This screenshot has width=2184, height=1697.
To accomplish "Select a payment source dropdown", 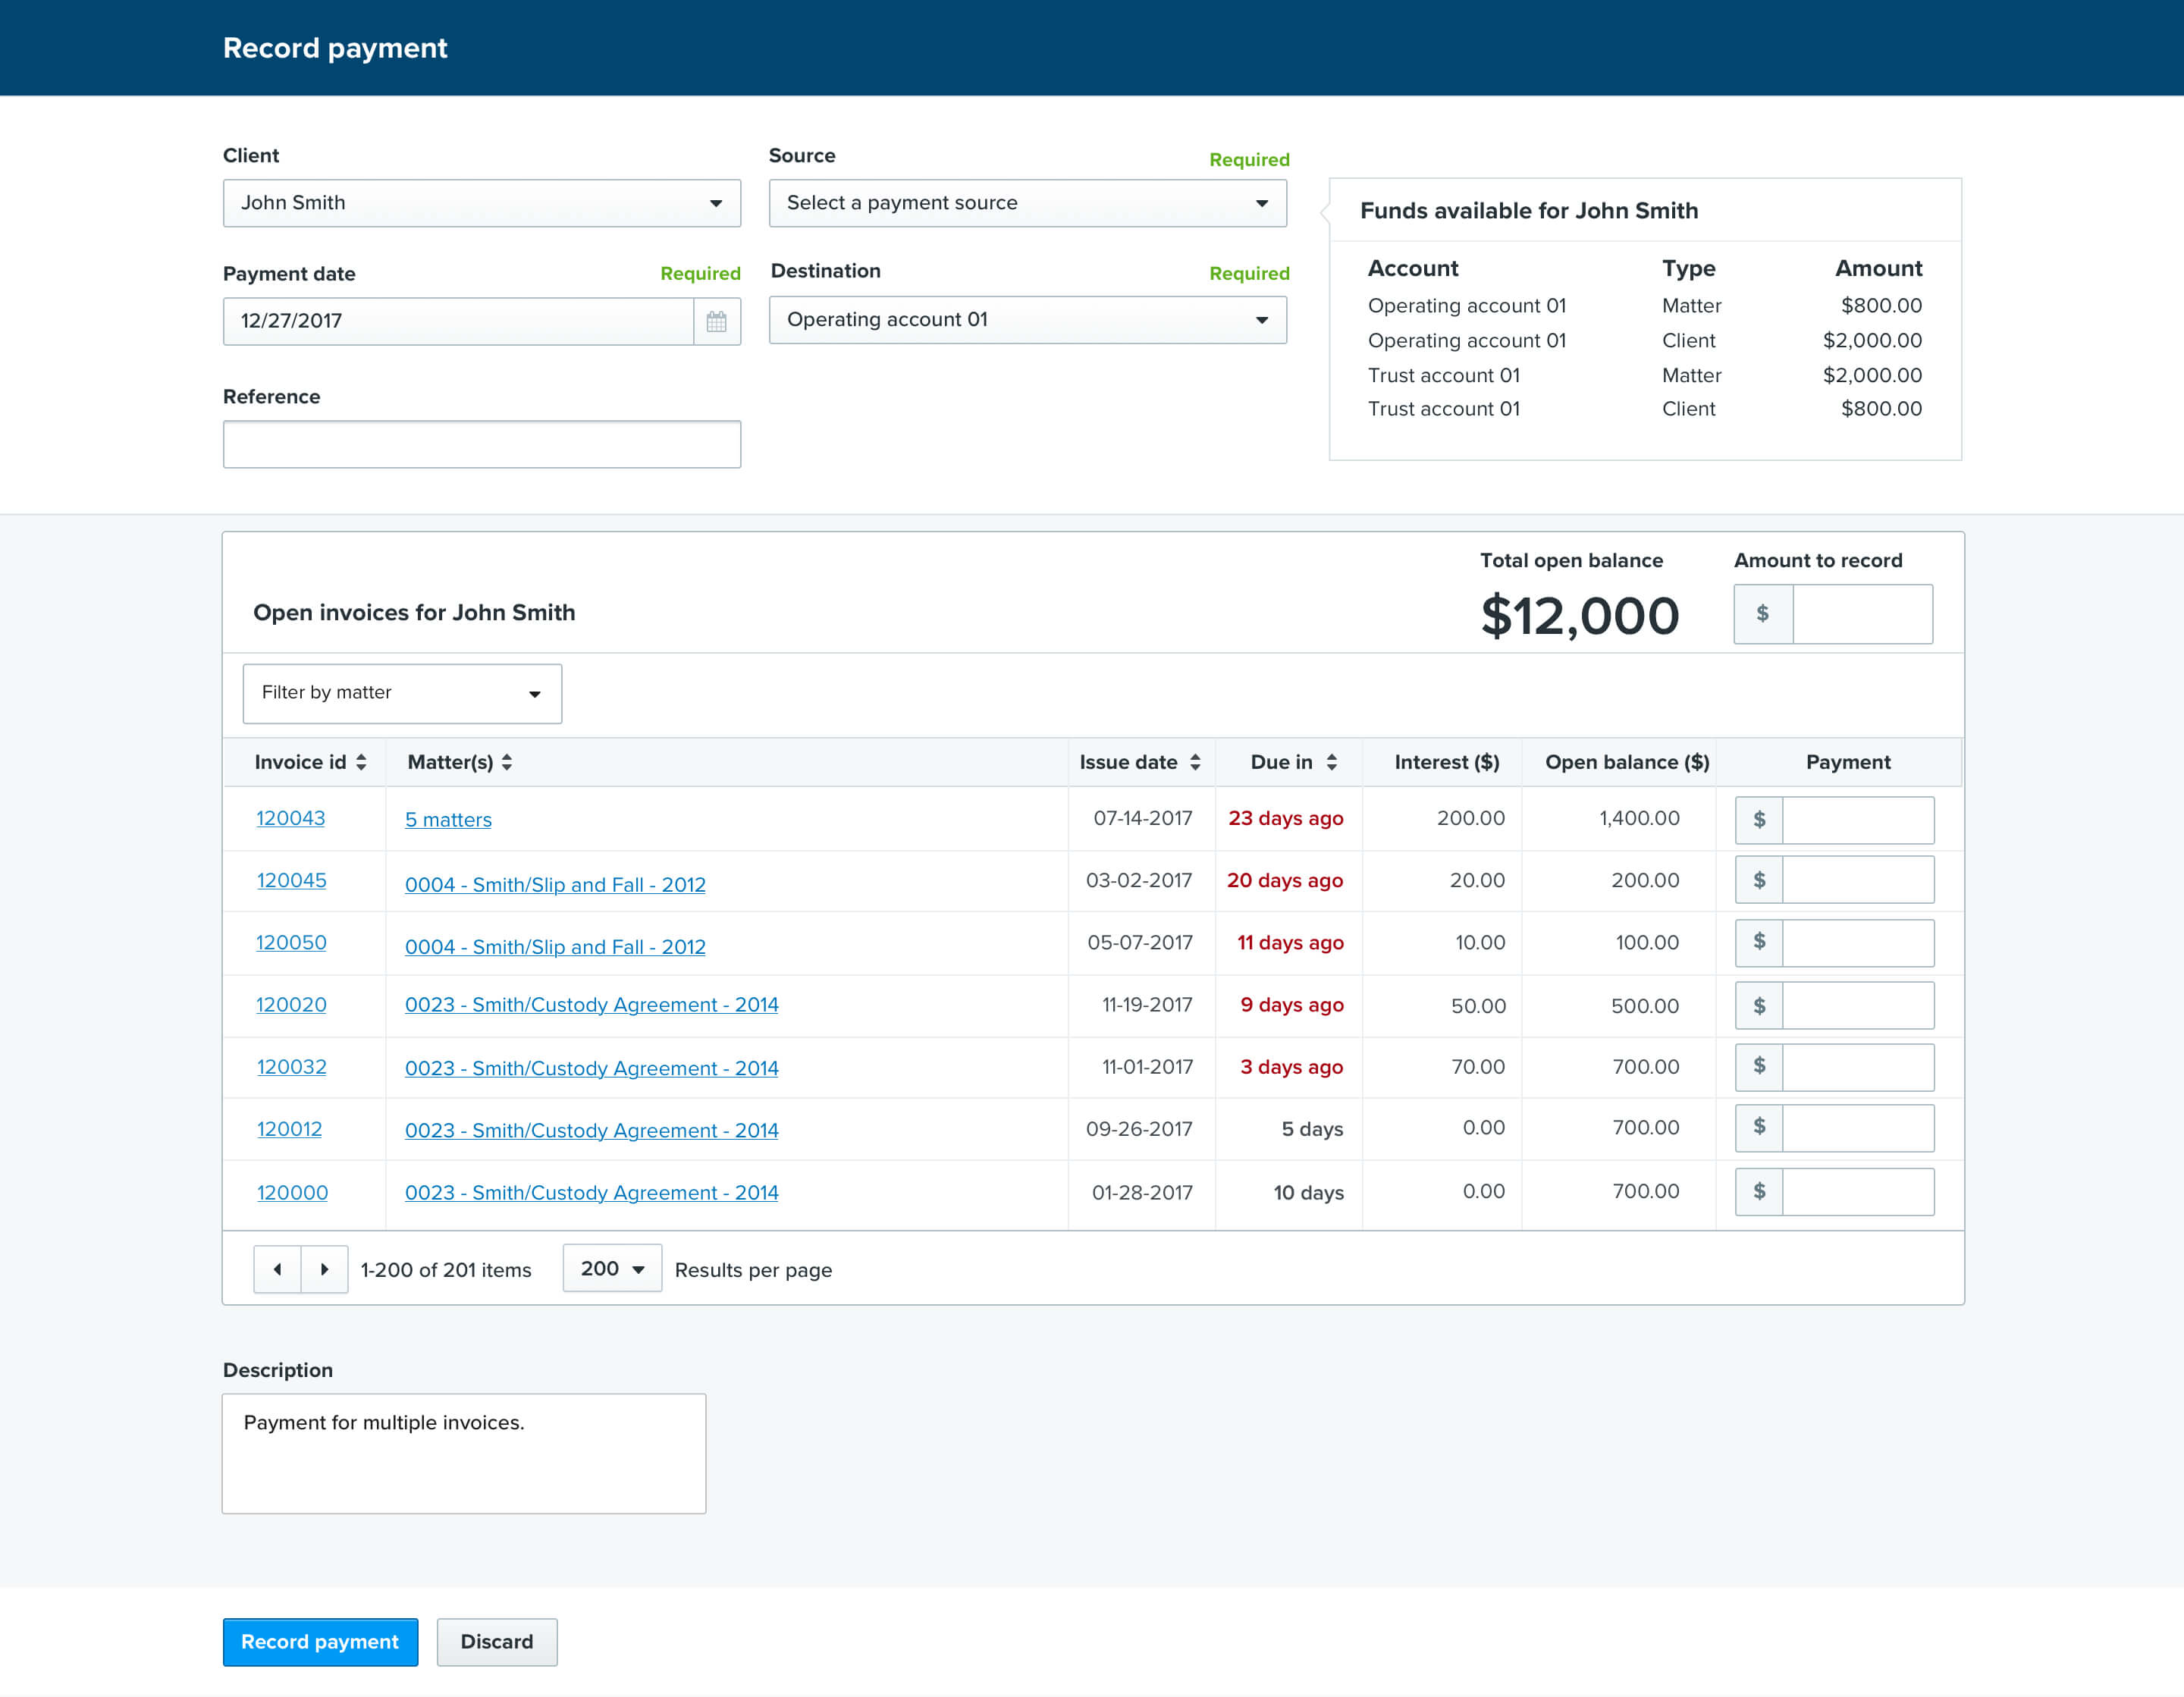I will (x=1027, y=203).
